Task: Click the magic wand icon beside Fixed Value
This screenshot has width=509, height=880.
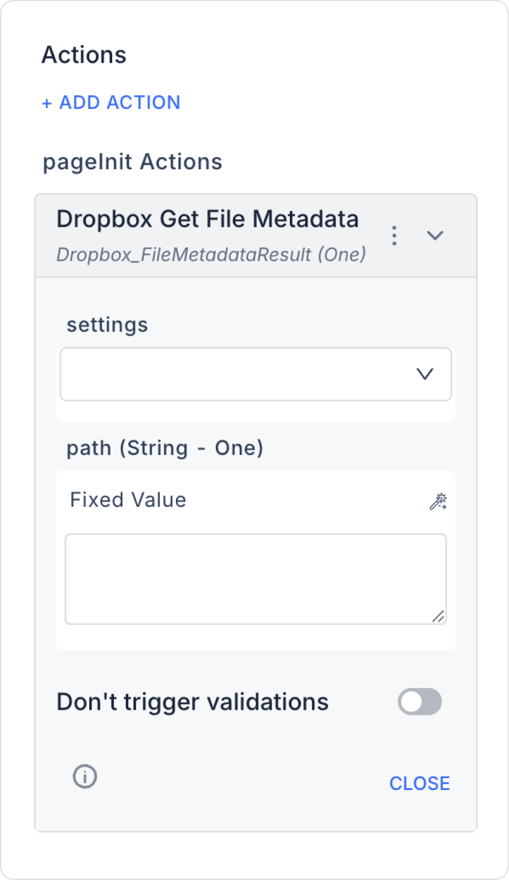Action: pyautogui.click(x=438, y=501)
